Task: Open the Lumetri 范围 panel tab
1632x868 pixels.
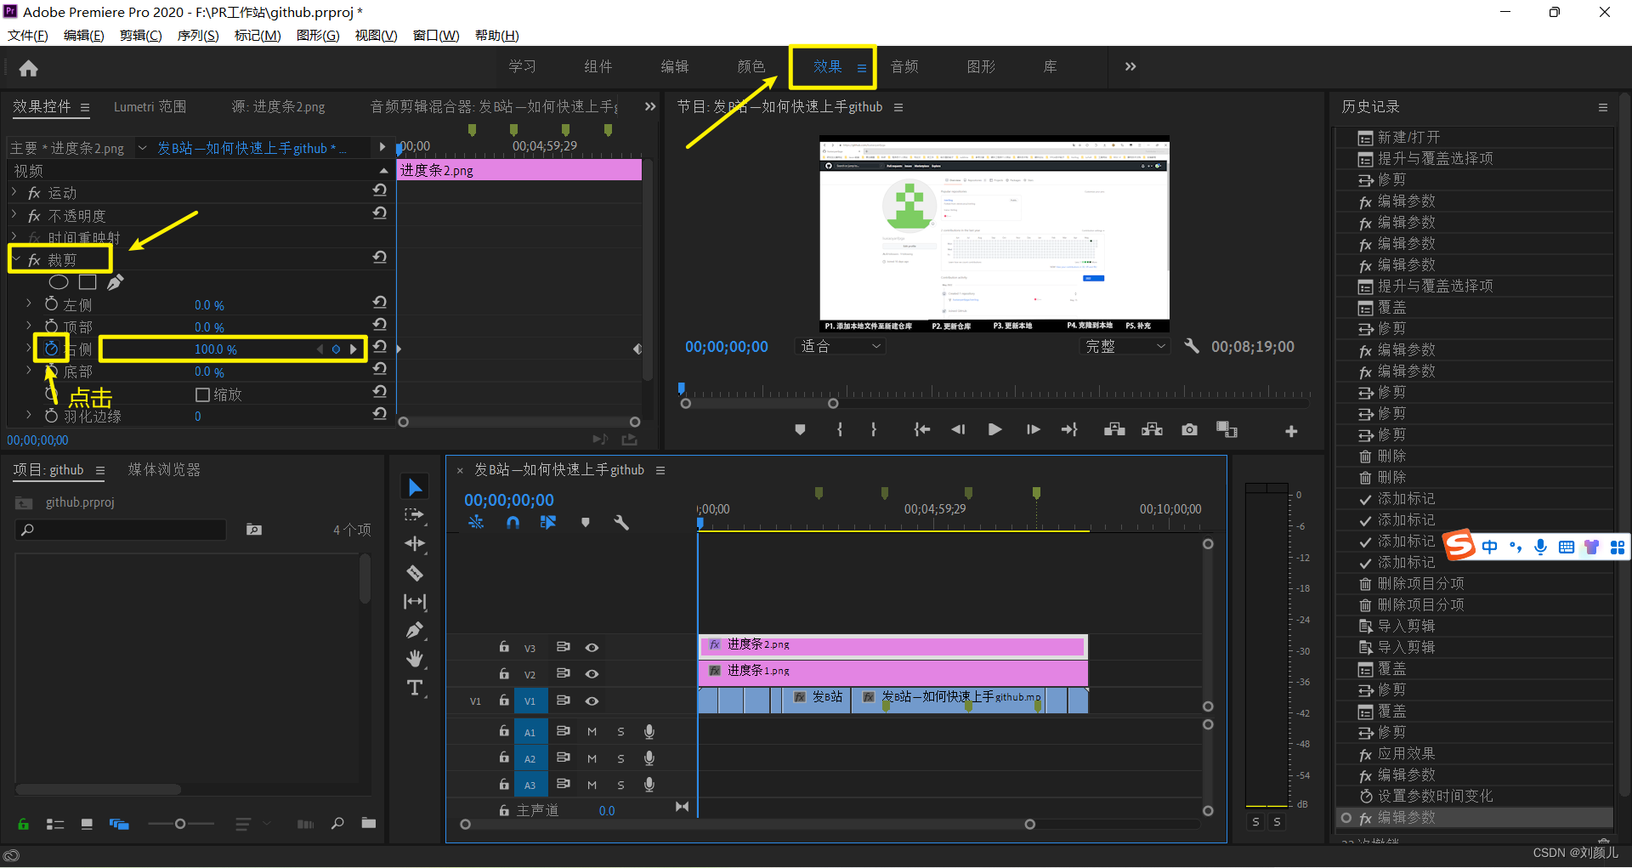Action: pos(150,106)
